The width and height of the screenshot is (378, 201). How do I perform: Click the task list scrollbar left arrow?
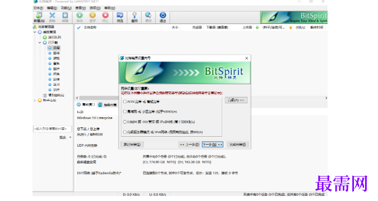[77, 98]
